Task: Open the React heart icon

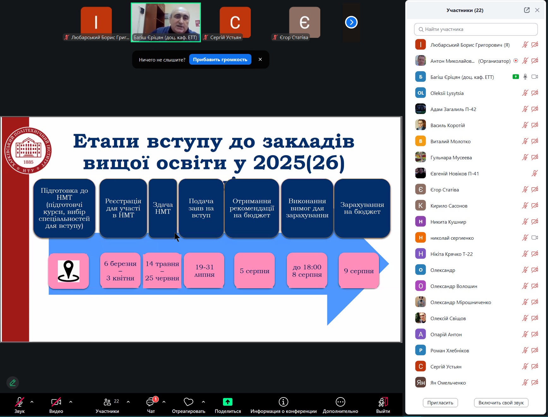Action: point(188,402)
